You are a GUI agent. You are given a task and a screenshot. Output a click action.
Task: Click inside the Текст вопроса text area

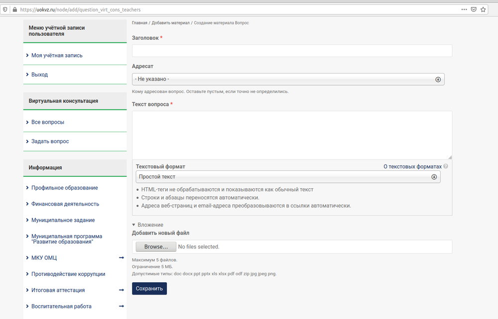[x=292, y=135]
